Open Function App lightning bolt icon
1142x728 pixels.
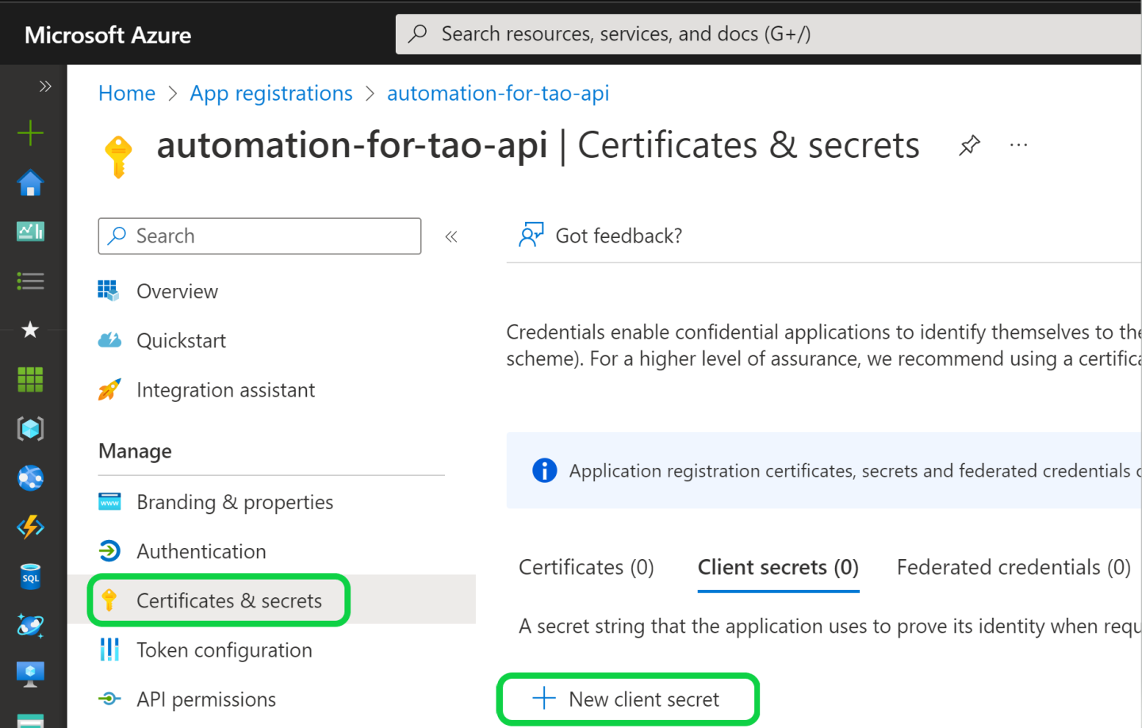pyautogui.click(x=30, y=527)
